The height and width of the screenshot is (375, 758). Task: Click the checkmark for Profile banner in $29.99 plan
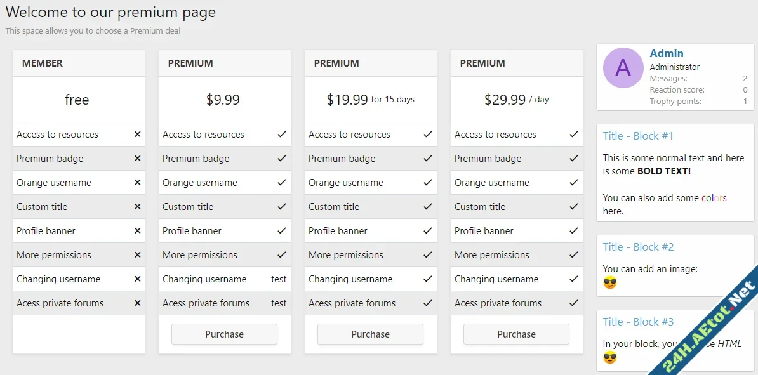576,230
